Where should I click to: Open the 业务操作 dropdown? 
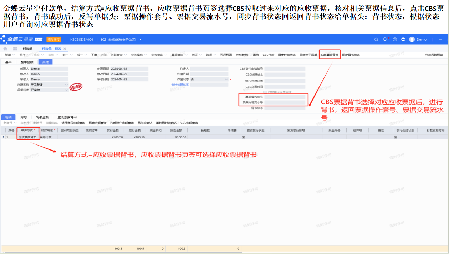pyautogui.click(x=139, y=55)
